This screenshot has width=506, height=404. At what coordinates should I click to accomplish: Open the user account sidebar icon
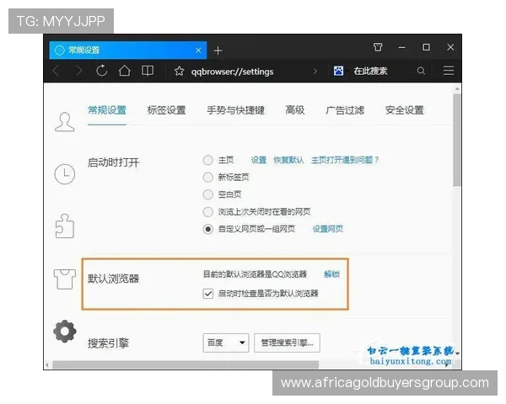coord(65,122)
